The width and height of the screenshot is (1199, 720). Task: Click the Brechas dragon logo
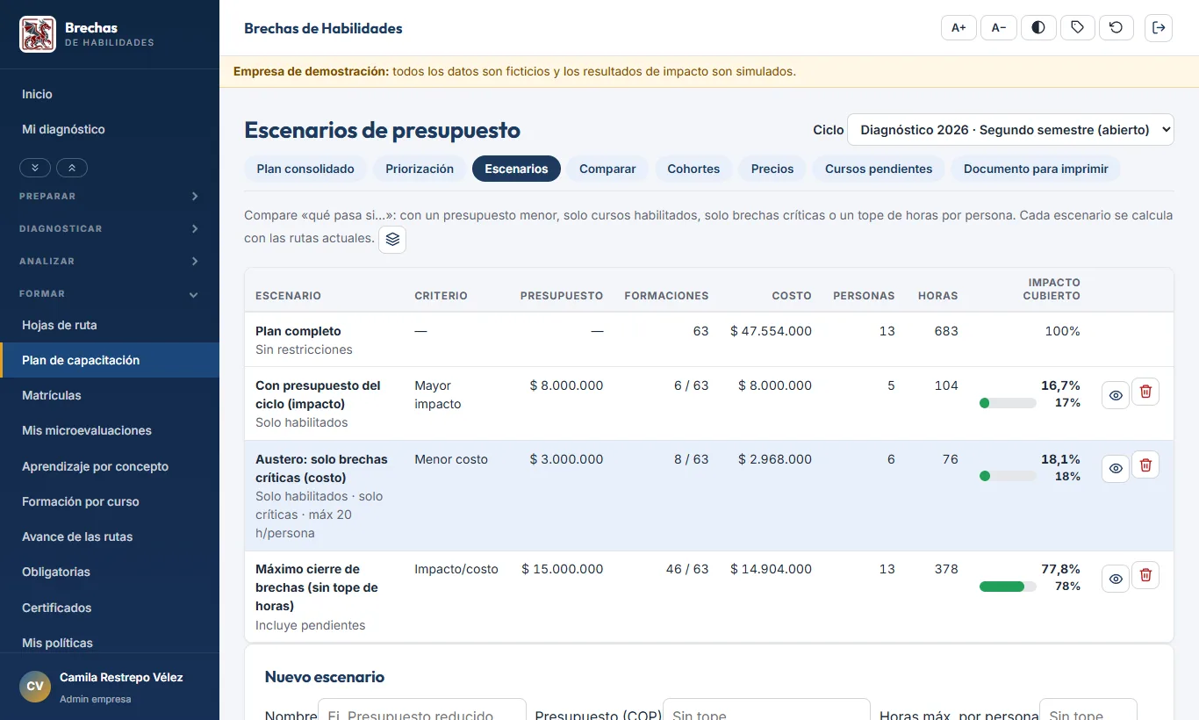click(x=38, y=34)
